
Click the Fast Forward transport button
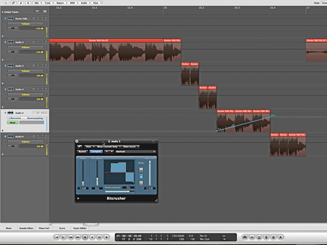point(78,237)
